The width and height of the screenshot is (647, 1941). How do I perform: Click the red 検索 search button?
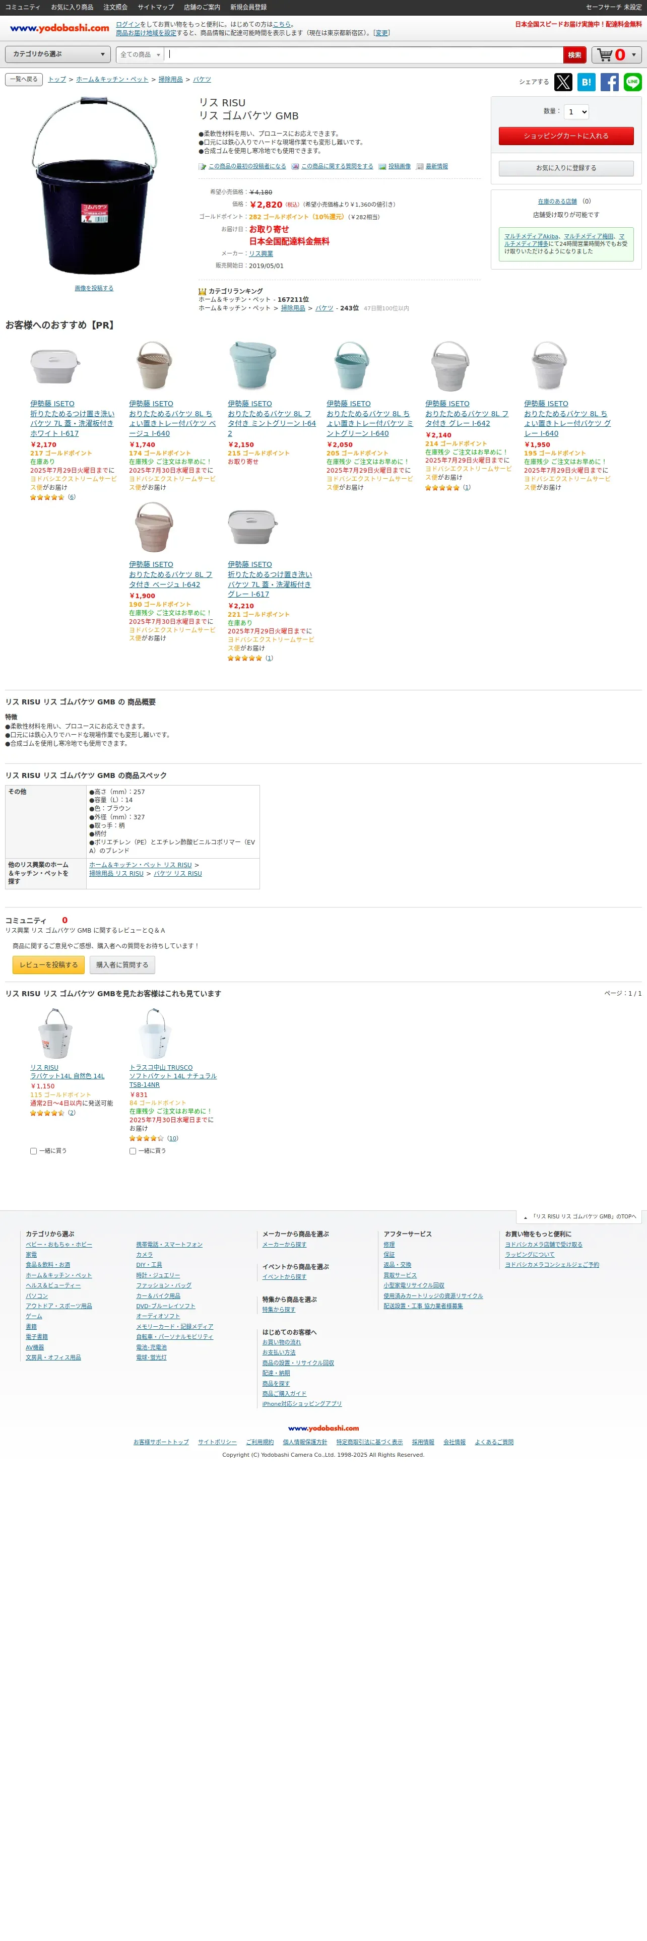[x=575, y=54]
